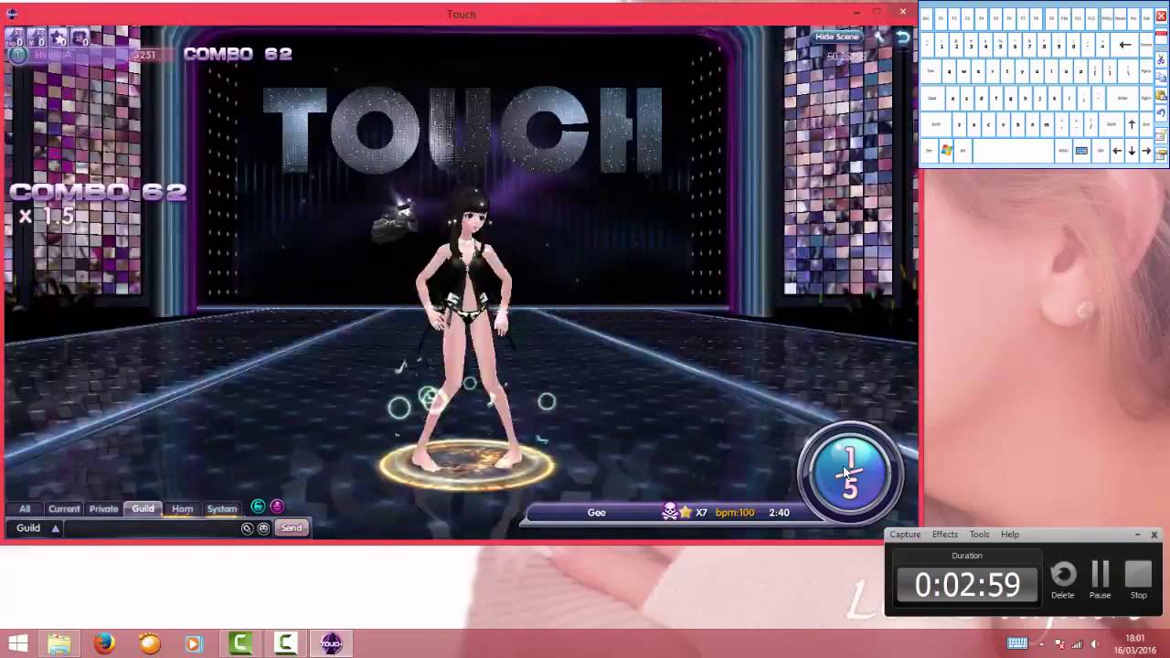Pause the screen recording
The image size is (1170, 658).
click(x=1101, y=580)
